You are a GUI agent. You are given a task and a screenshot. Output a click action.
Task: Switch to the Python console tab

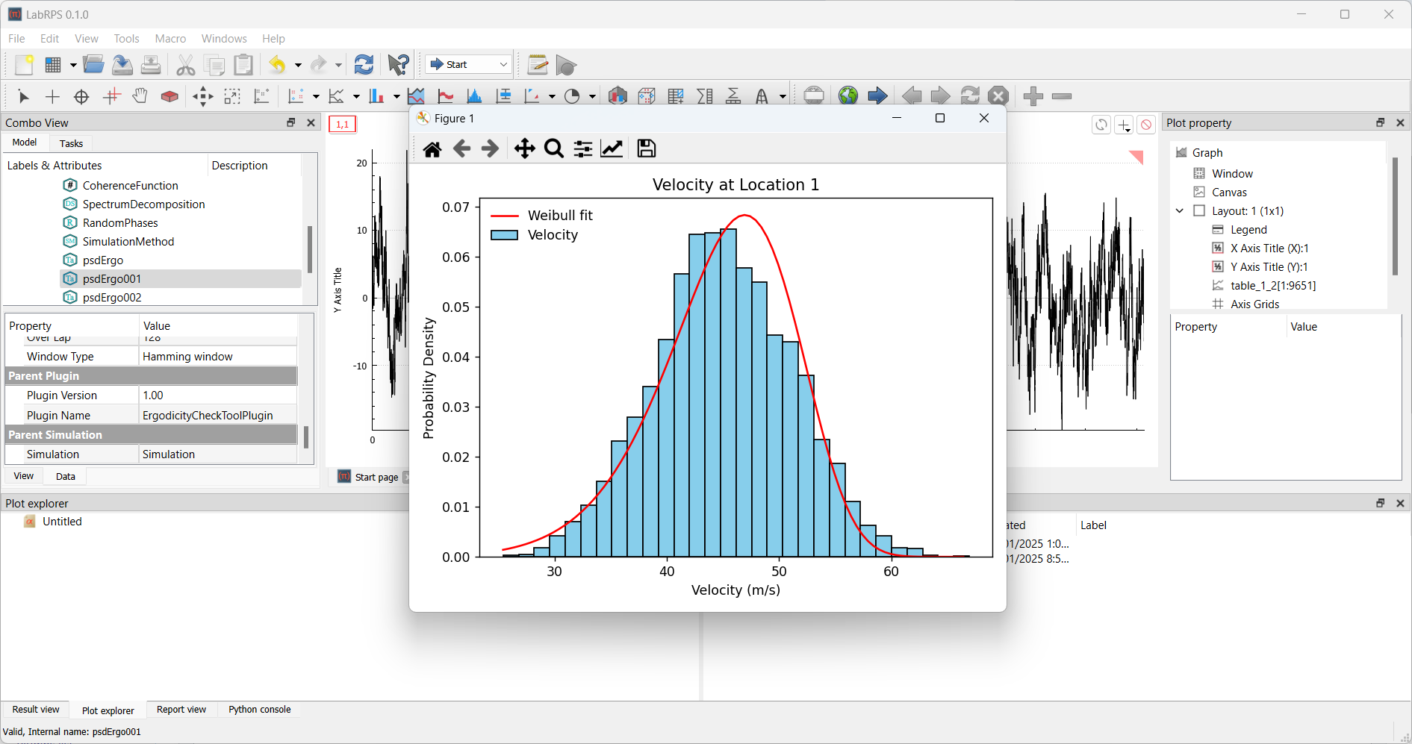[259, 710]
